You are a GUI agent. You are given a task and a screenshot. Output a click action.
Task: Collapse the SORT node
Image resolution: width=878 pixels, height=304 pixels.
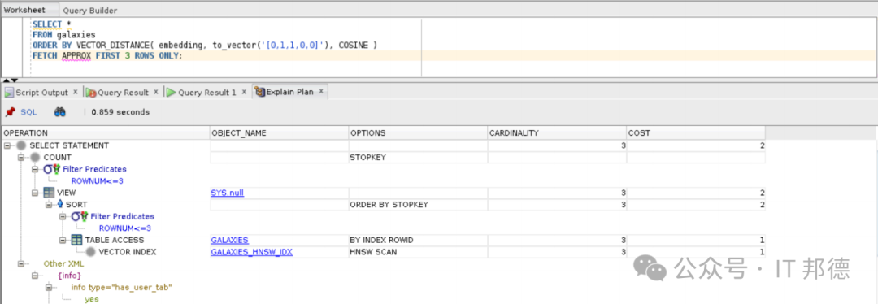(x=49, y=204)
